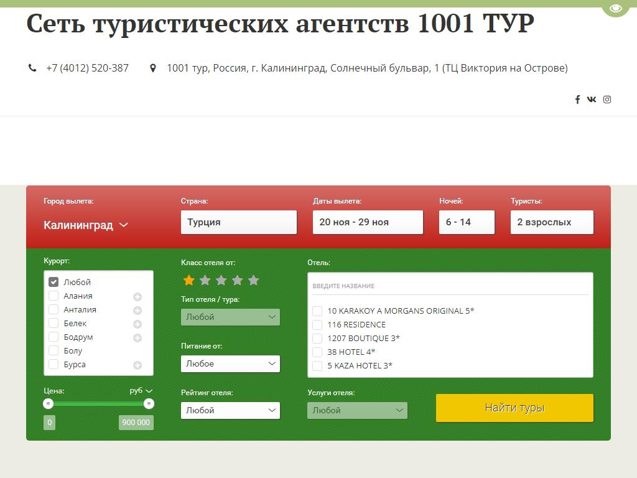Screen dimensions: 637x478
Task: Click the maximum price slider handle
Action: tap(149, 404)
